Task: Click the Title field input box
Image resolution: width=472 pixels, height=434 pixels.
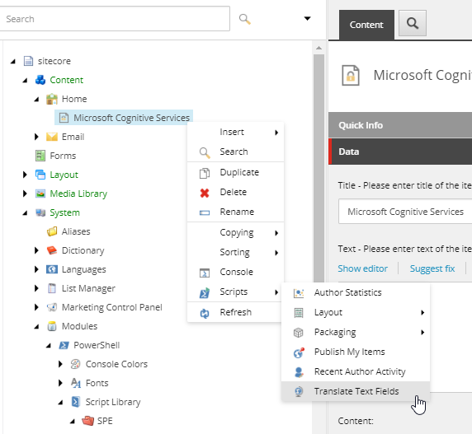Action: tap(405, 212)
